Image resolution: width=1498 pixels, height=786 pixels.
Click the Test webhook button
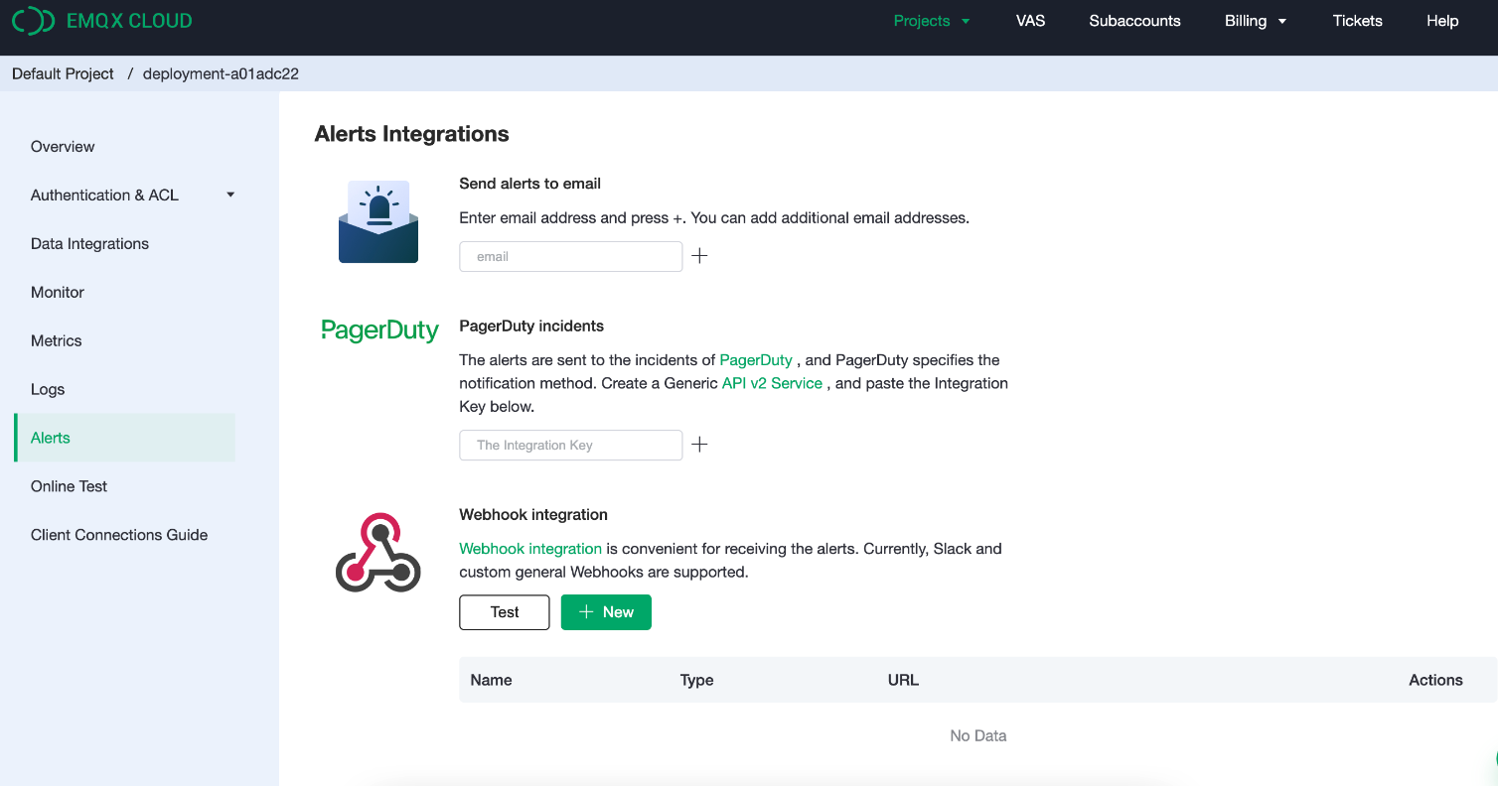click(x=505, y=612)
